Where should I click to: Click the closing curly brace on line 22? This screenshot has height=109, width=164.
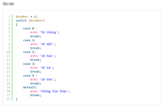[17, 99]
